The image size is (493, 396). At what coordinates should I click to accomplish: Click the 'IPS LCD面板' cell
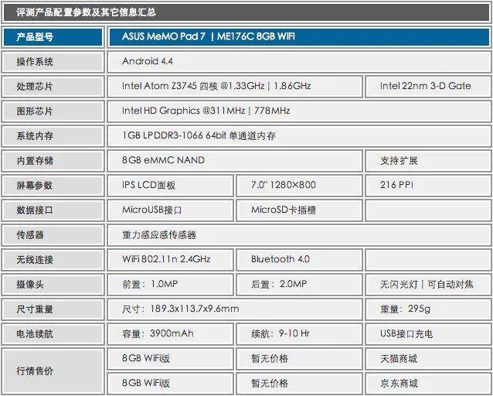tap(171, 186)
